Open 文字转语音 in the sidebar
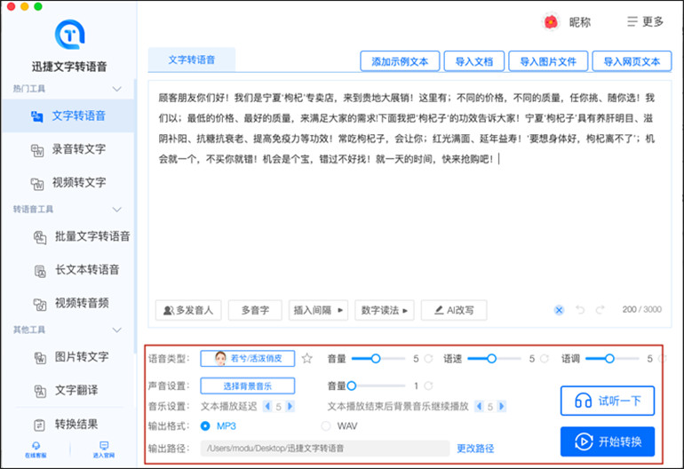This screenshot has height=469, width=684. coord(68,116)
